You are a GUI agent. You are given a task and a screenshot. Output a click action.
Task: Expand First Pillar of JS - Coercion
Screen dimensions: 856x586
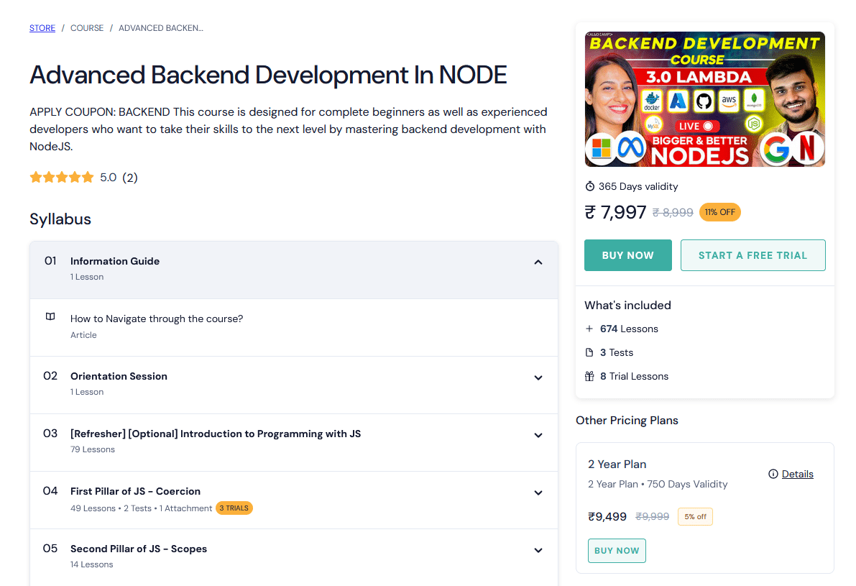click(x=538, y=493)
